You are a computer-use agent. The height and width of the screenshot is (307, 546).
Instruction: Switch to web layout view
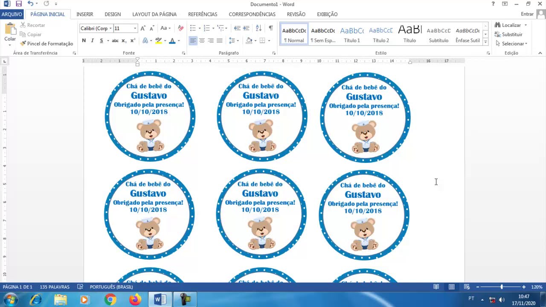pyautogui.click(x=467, y=287)
